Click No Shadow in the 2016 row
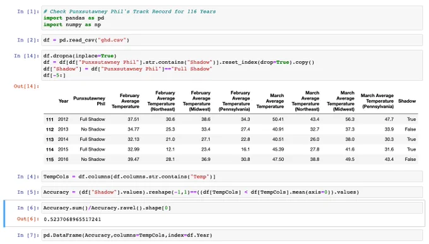 [93, 160]
